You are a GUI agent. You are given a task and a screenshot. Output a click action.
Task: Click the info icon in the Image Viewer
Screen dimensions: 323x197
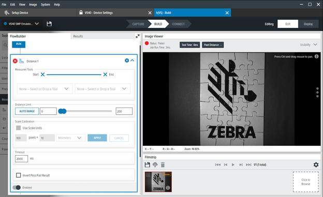click(x=317, y=56)
